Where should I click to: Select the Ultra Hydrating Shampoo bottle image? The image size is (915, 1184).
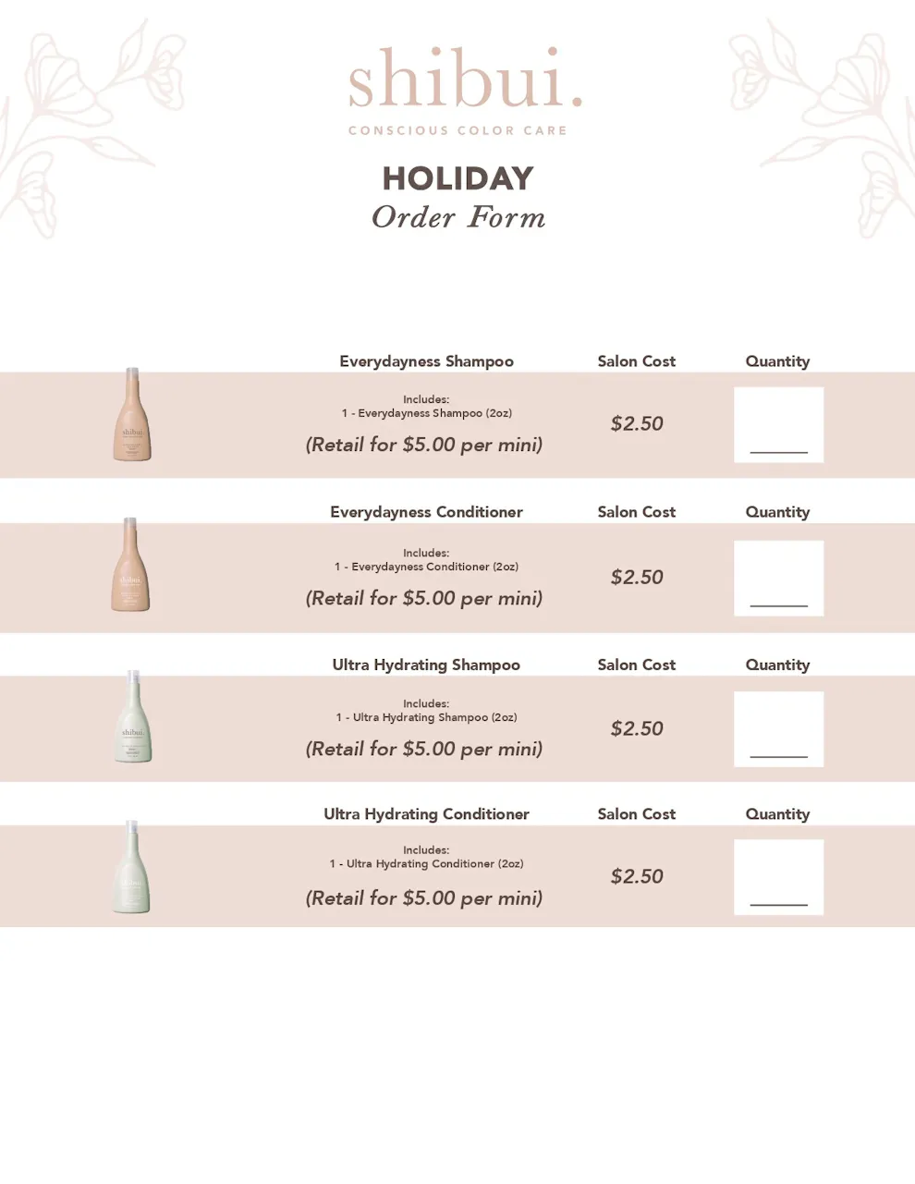(133, 716)
